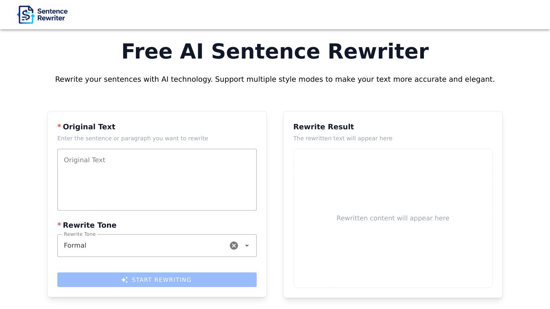This screenshot has height=309, width=550.
Task: Click the 'Free AI Sentence Rewriter' page title
Action: tap(275, 52)
